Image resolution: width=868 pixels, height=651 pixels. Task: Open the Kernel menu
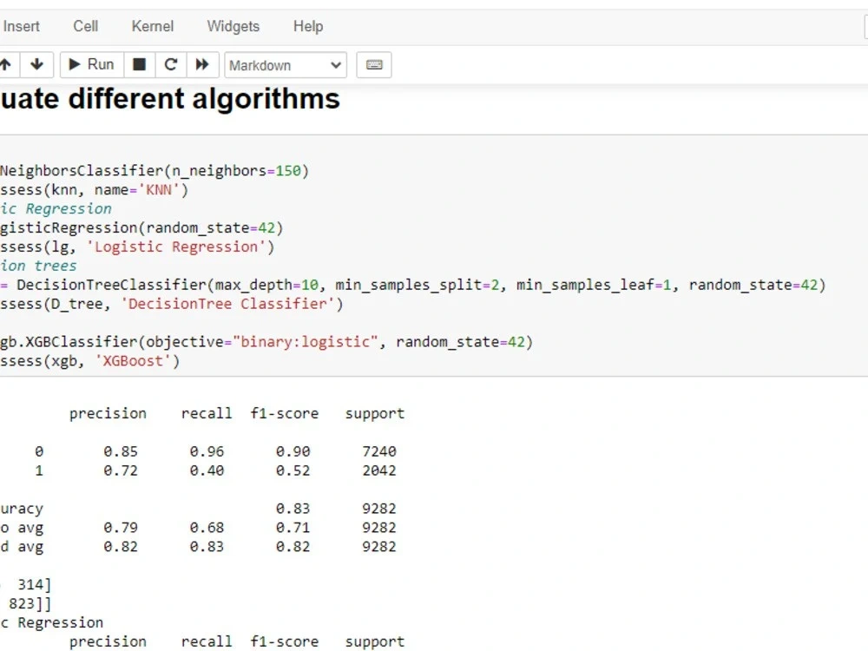coord(152,27)
